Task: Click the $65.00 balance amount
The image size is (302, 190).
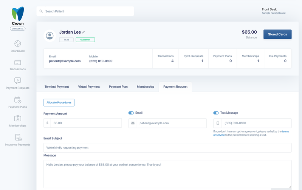Action: [249, 32]
